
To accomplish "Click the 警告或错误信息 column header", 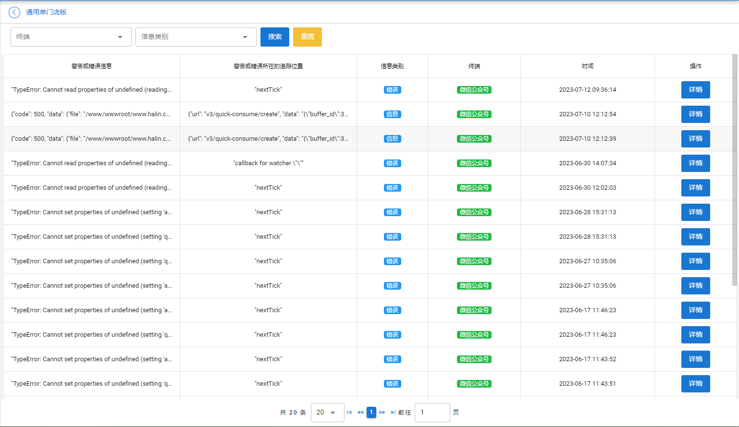I will coord(92,66).
